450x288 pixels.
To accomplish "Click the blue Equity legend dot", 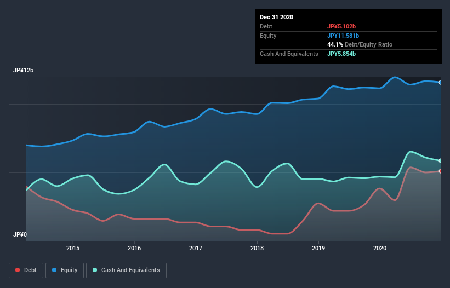I will [54, 270].
